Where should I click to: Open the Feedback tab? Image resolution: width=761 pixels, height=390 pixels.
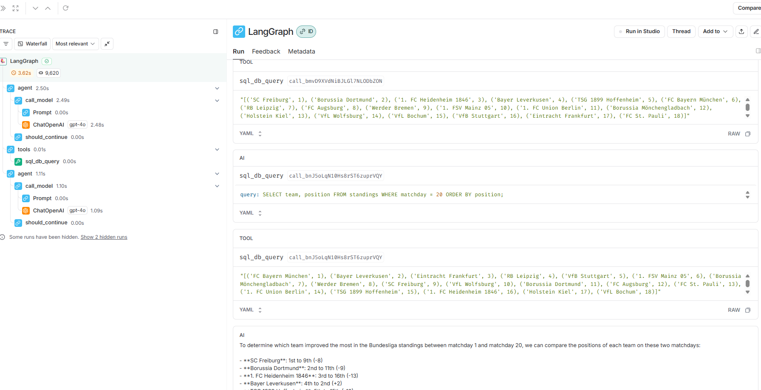pos(266,51)
